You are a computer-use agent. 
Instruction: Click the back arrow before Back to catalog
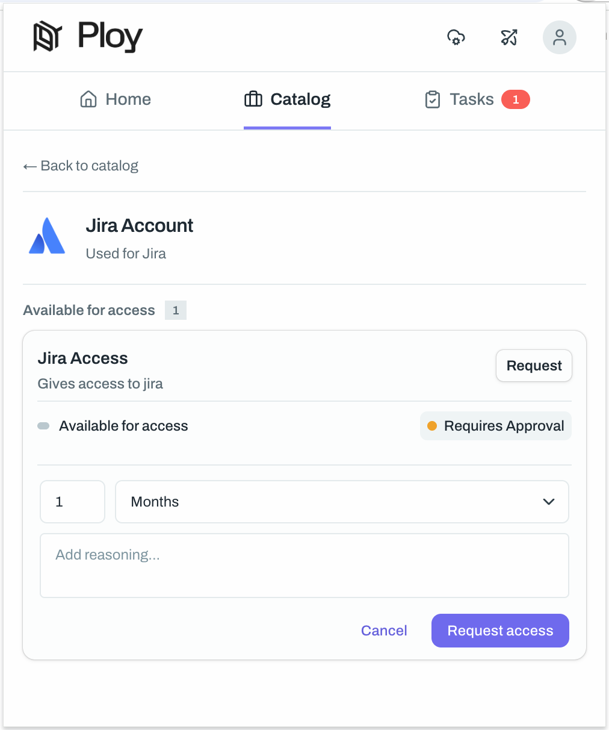[29, 166]
